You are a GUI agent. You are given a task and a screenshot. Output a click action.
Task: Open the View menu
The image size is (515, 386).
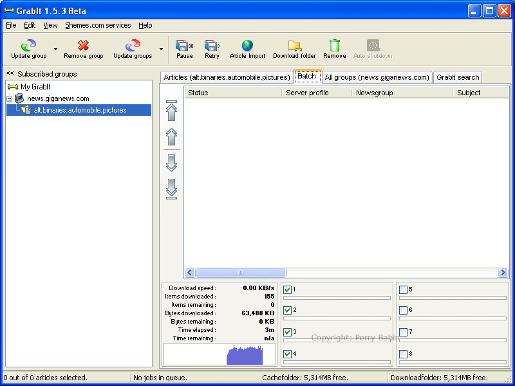[x=50, y=25]
